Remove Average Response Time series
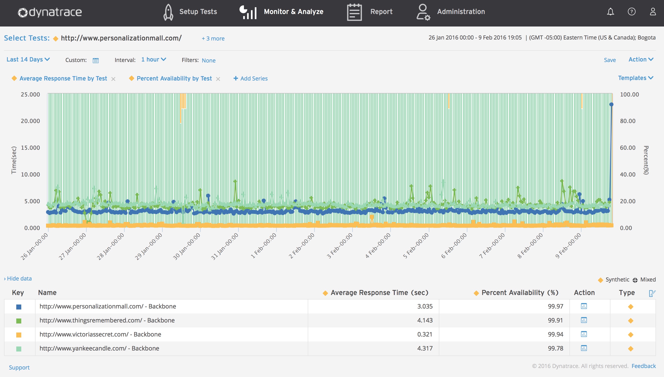The height and width of the screenshot is (377, 664). tap(113, 79)
